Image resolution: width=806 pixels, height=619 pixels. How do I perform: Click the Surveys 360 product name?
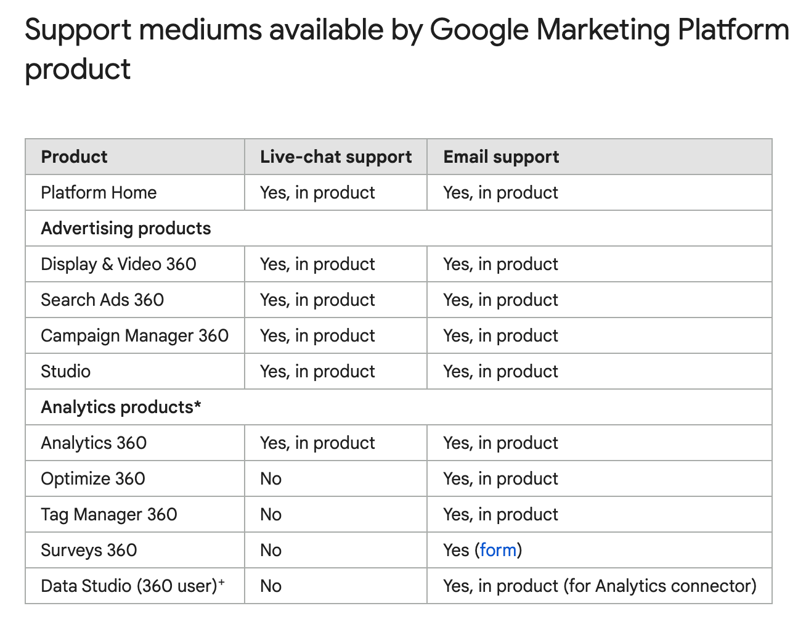coord(89,550)
